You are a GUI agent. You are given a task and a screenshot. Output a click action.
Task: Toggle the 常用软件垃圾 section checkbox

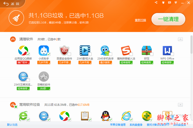16,107
